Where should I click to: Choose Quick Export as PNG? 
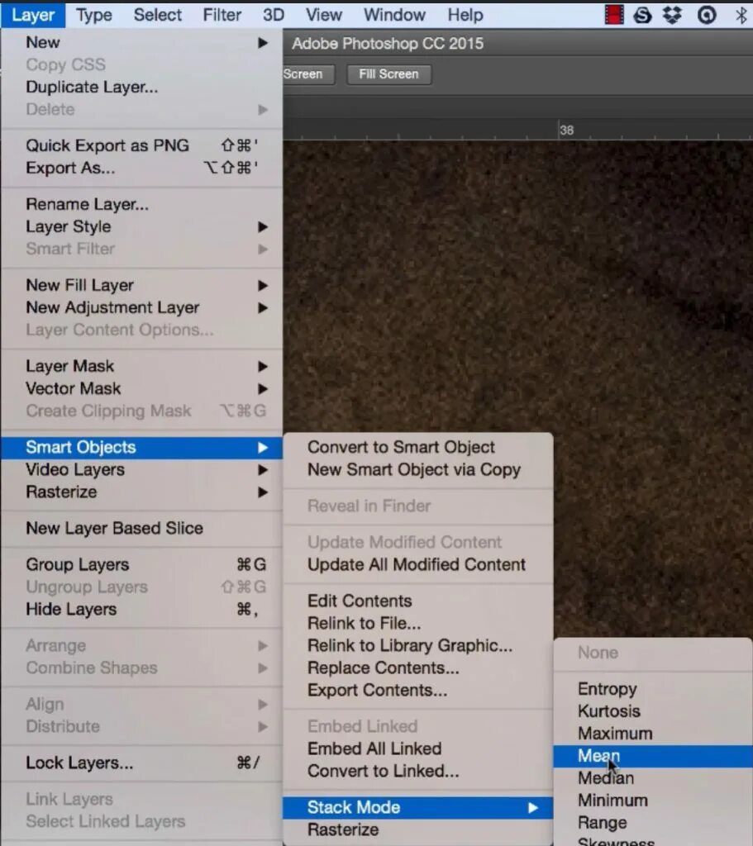(141, 145)
